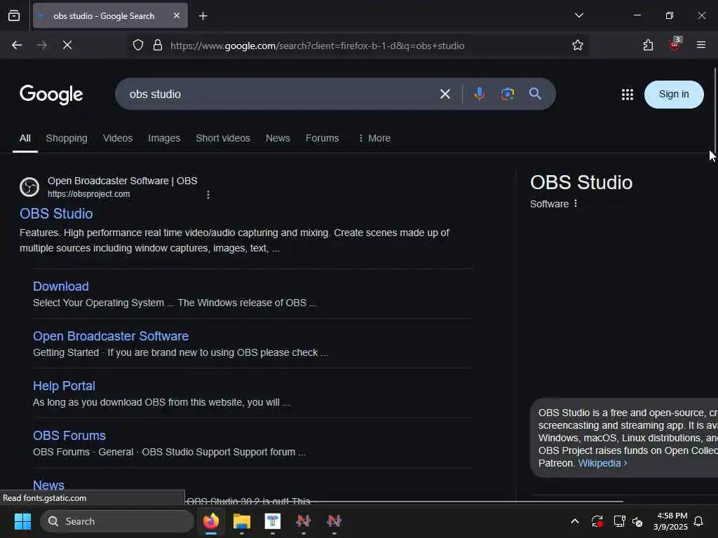Clear the Google search box text
Viewport: 718px width, 538px height.
coord(445,95)
